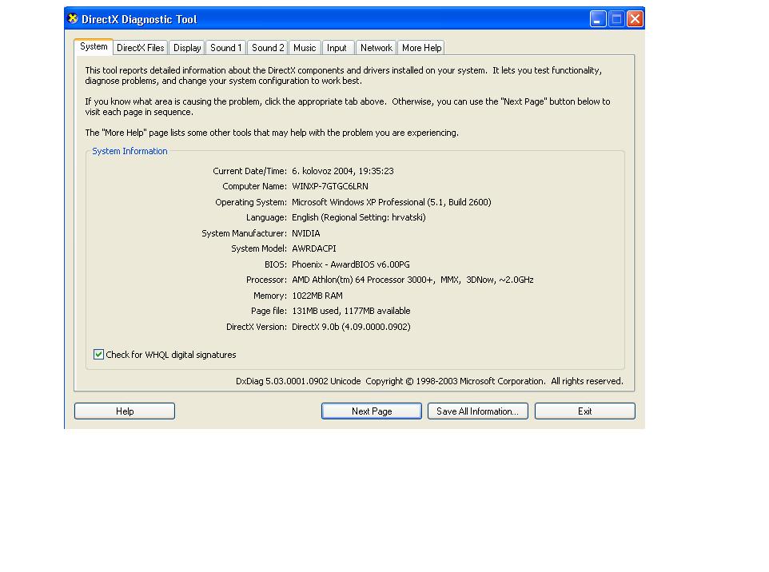The image size is (769, 572).
Task: Switch to the DirectX Files tab
Action: click(140, 48)
